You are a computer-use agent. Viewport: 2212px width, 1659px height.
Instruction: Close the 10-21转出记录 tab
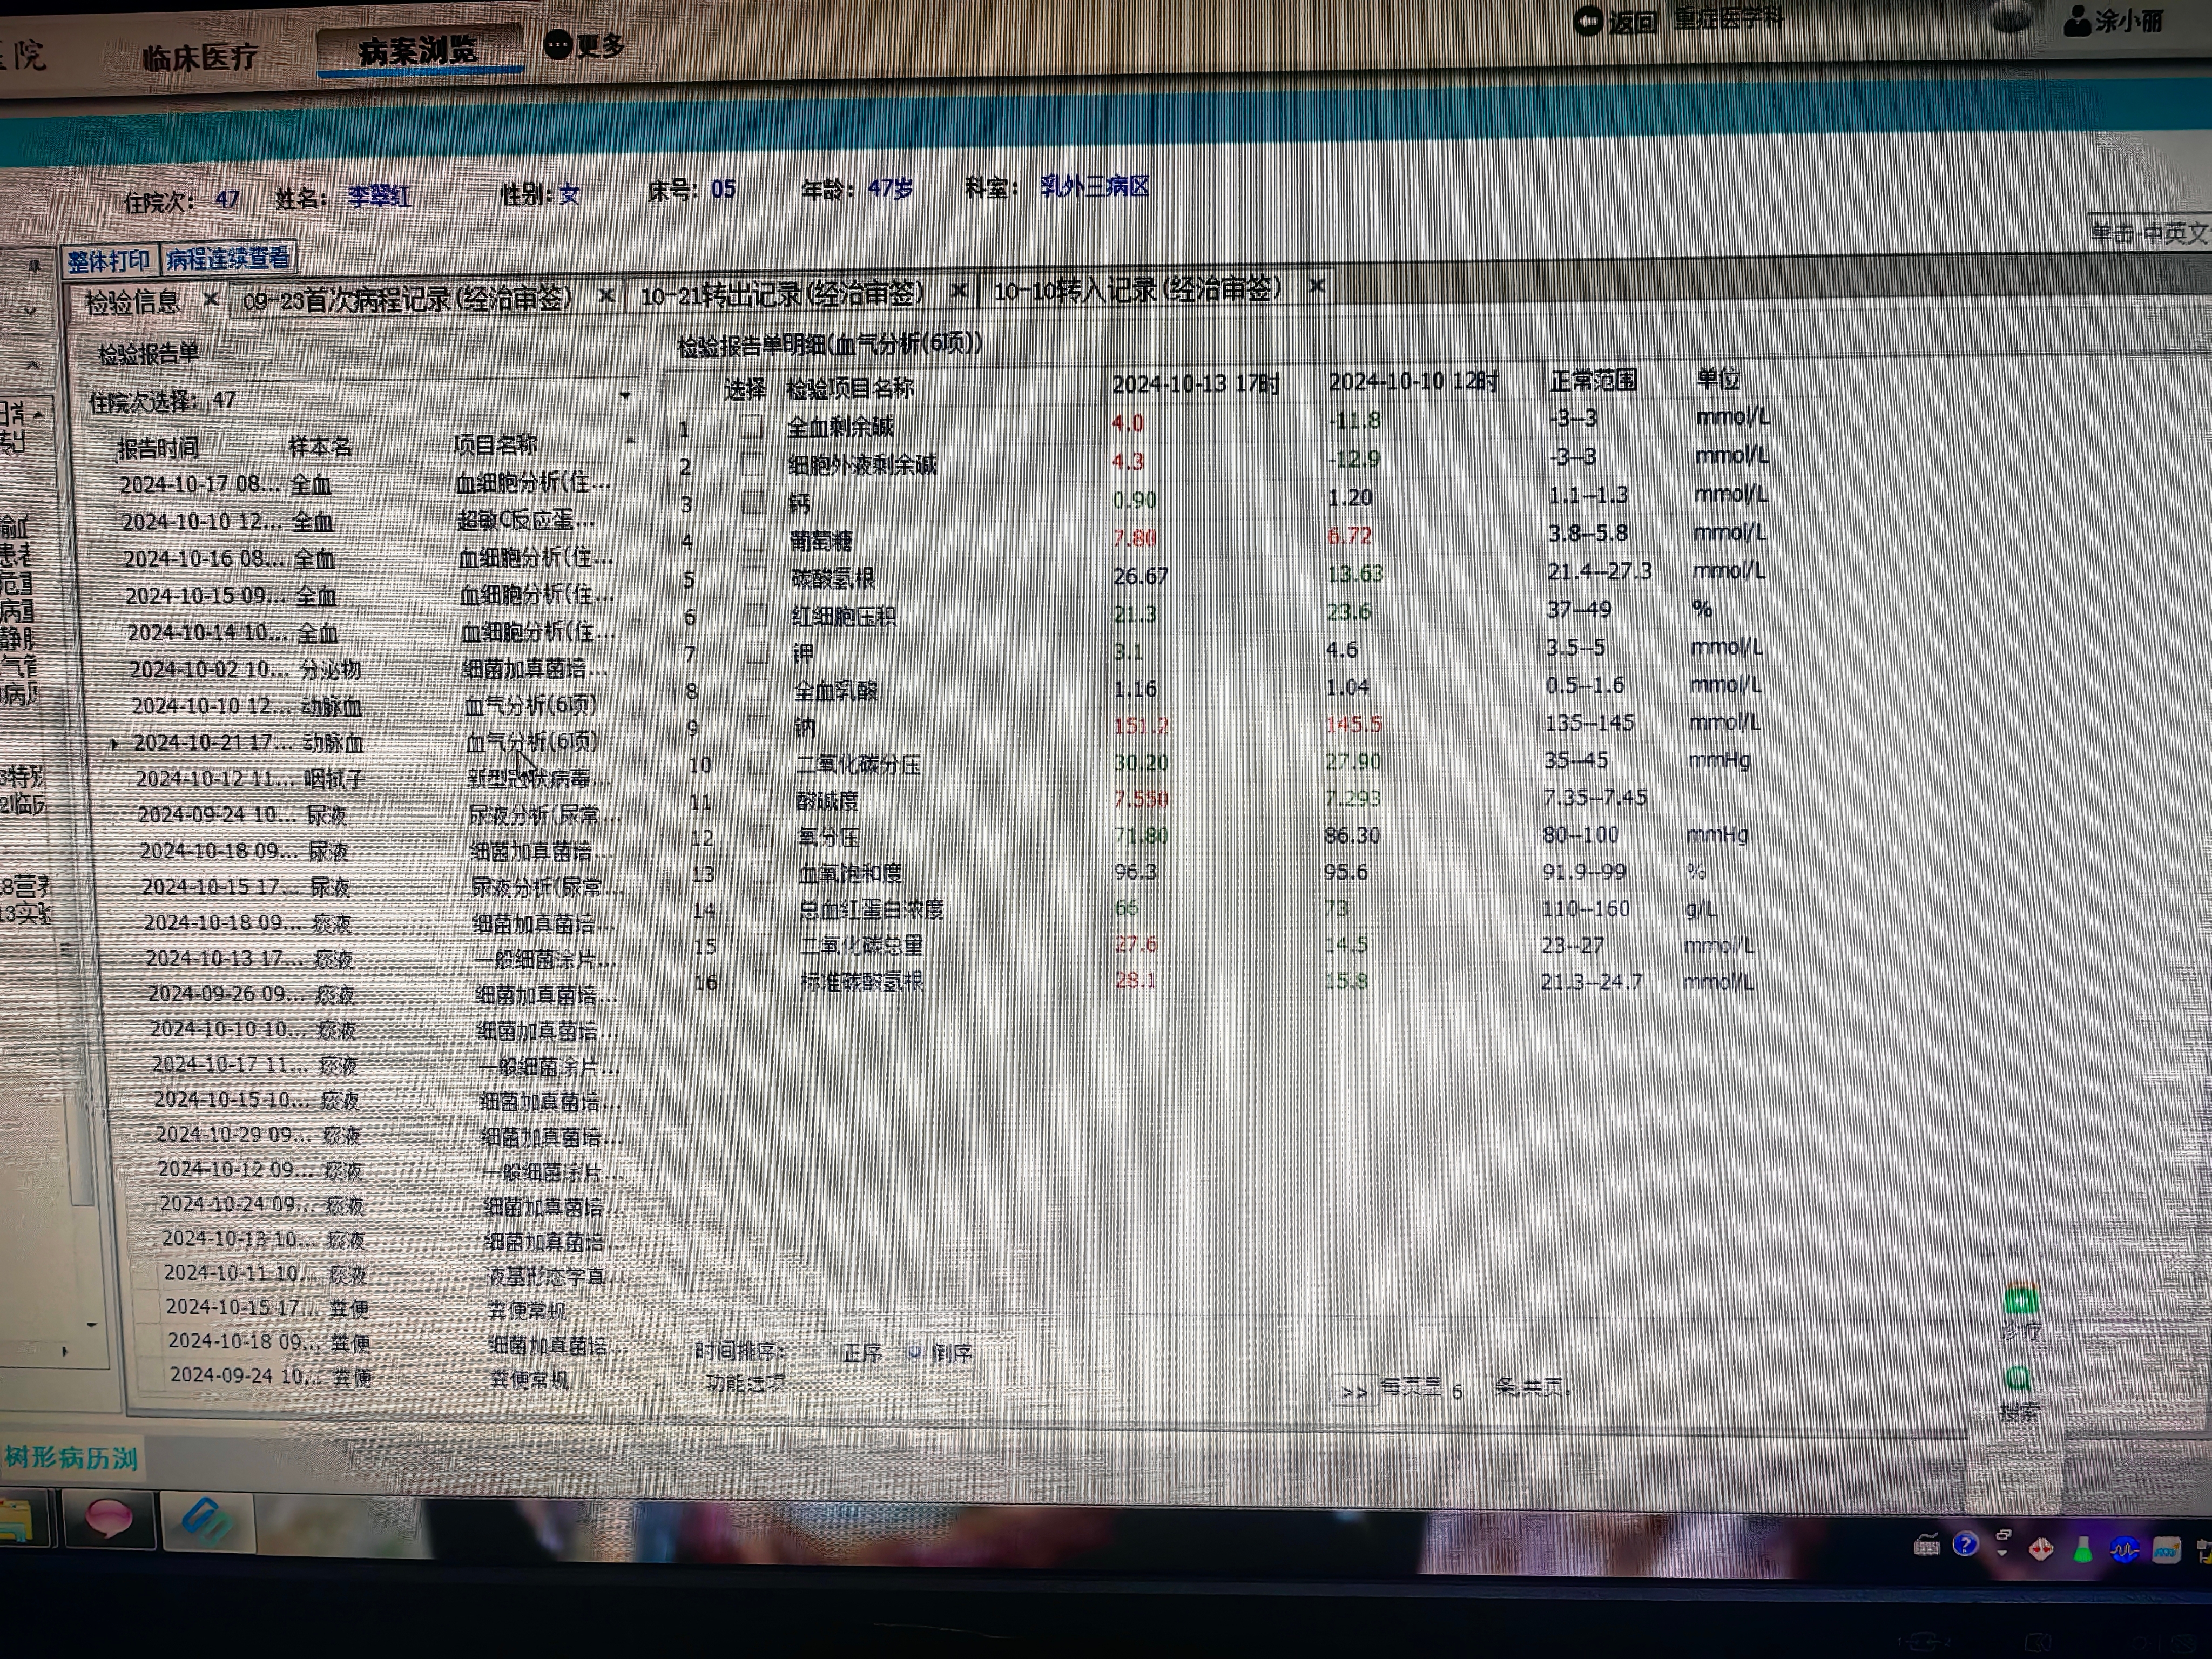point(959,290)
